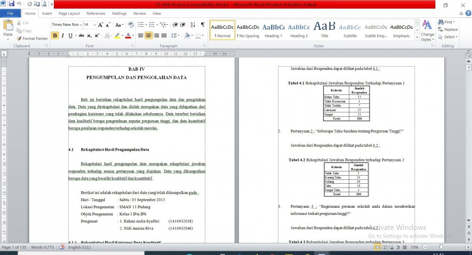Switch to the References tab
This screenshot has height=255, width=472.
pos(96,13)
